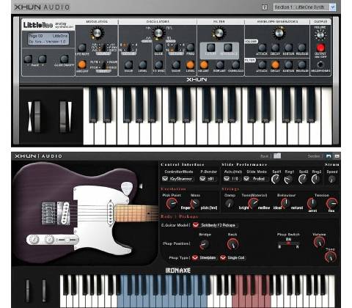The height and width of the screenshot is (308, 352).
Task: Click the filter Overload knob
Action: click(235, 65)
